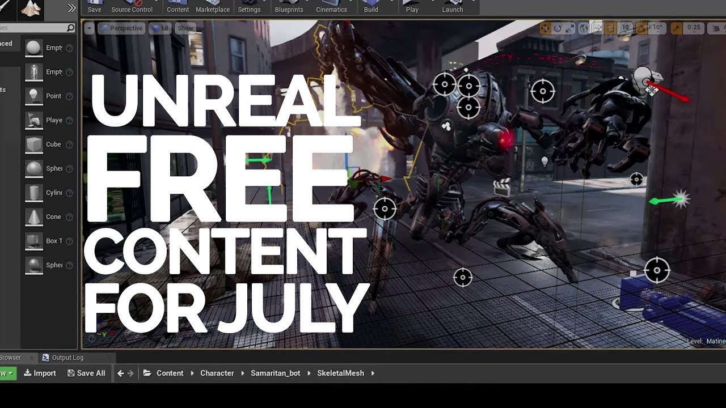
Task: Select the Empty Actor sphere icon
Action: pyautogui.click(x=34, y=48)
